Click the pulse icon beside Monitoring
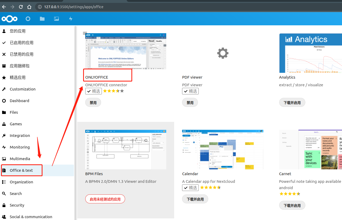 4,147
